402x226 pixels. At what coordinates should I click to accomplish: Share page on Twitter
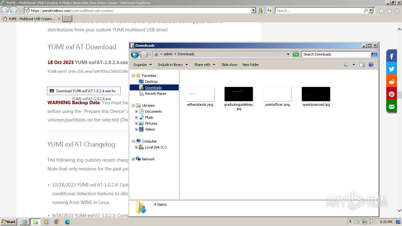(x=392, y=69)
